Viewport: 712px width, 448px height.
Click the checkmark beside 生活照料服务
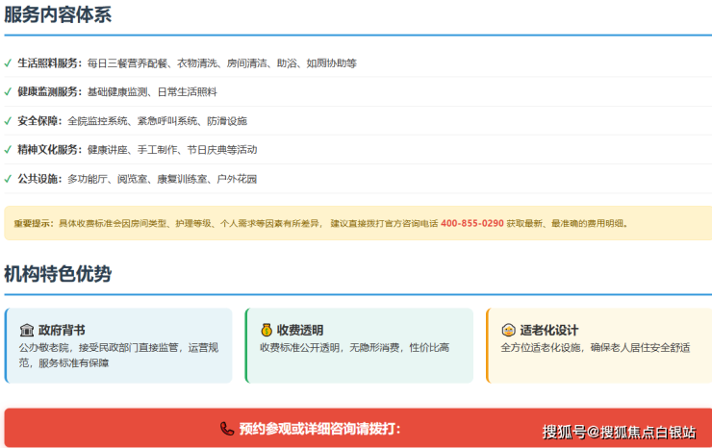(x=8, y=63)
